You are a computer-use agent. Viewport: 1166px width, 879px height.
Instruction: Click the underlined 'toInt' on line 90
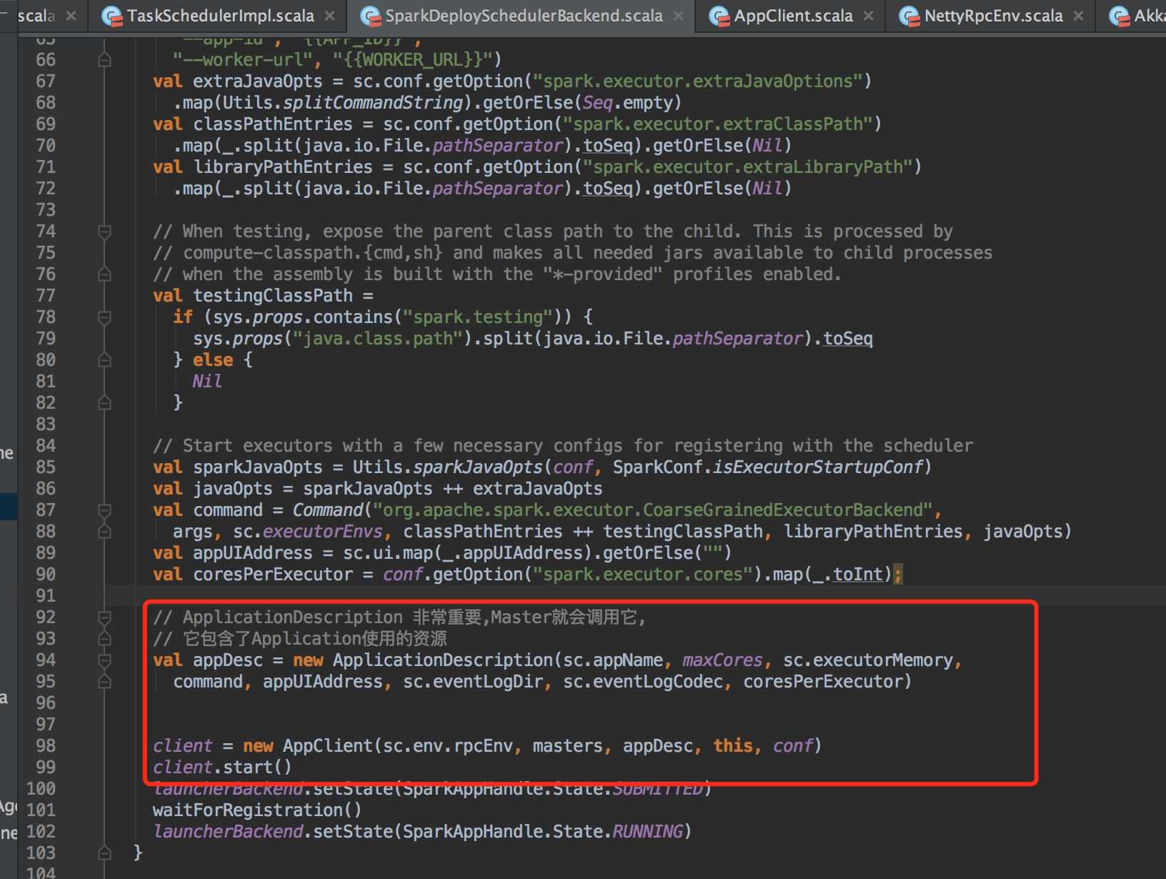[857, 575]
